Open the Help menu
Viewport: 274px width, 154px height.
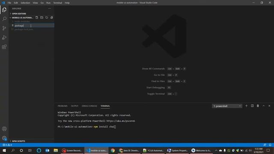(67, 3)
